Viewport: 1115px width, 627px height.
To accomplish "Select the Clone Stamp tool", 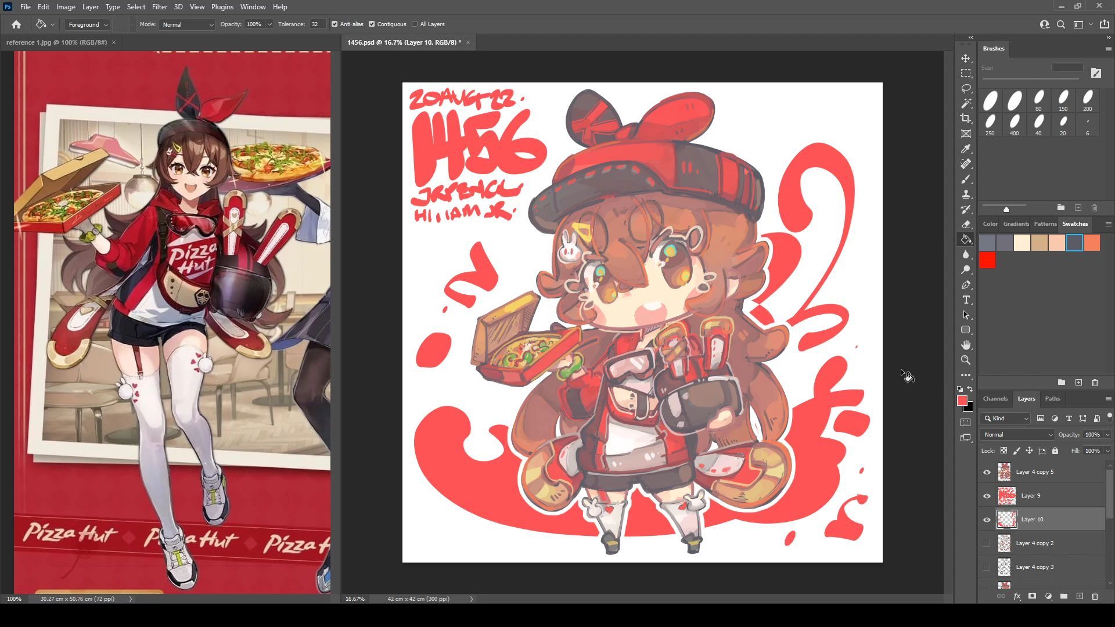I will point(966,194).
